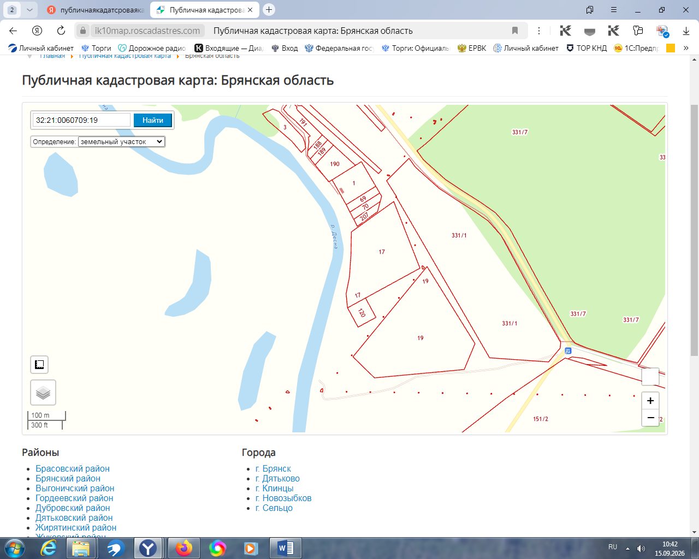Open the ТОР КНД bookmark
The width and height of the screenshot is (699, 559).
coord(587,48)
